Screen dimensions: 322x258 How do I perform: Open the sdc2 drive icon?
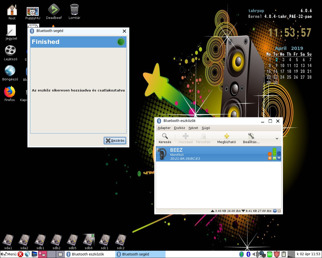pyautogui.click(x=121, y=242)
